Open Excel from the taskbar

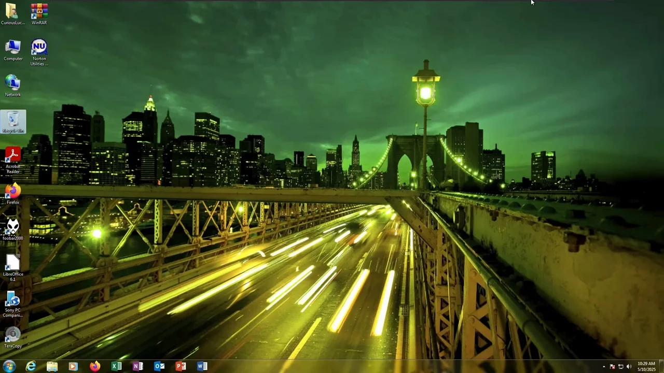(116, 367)
